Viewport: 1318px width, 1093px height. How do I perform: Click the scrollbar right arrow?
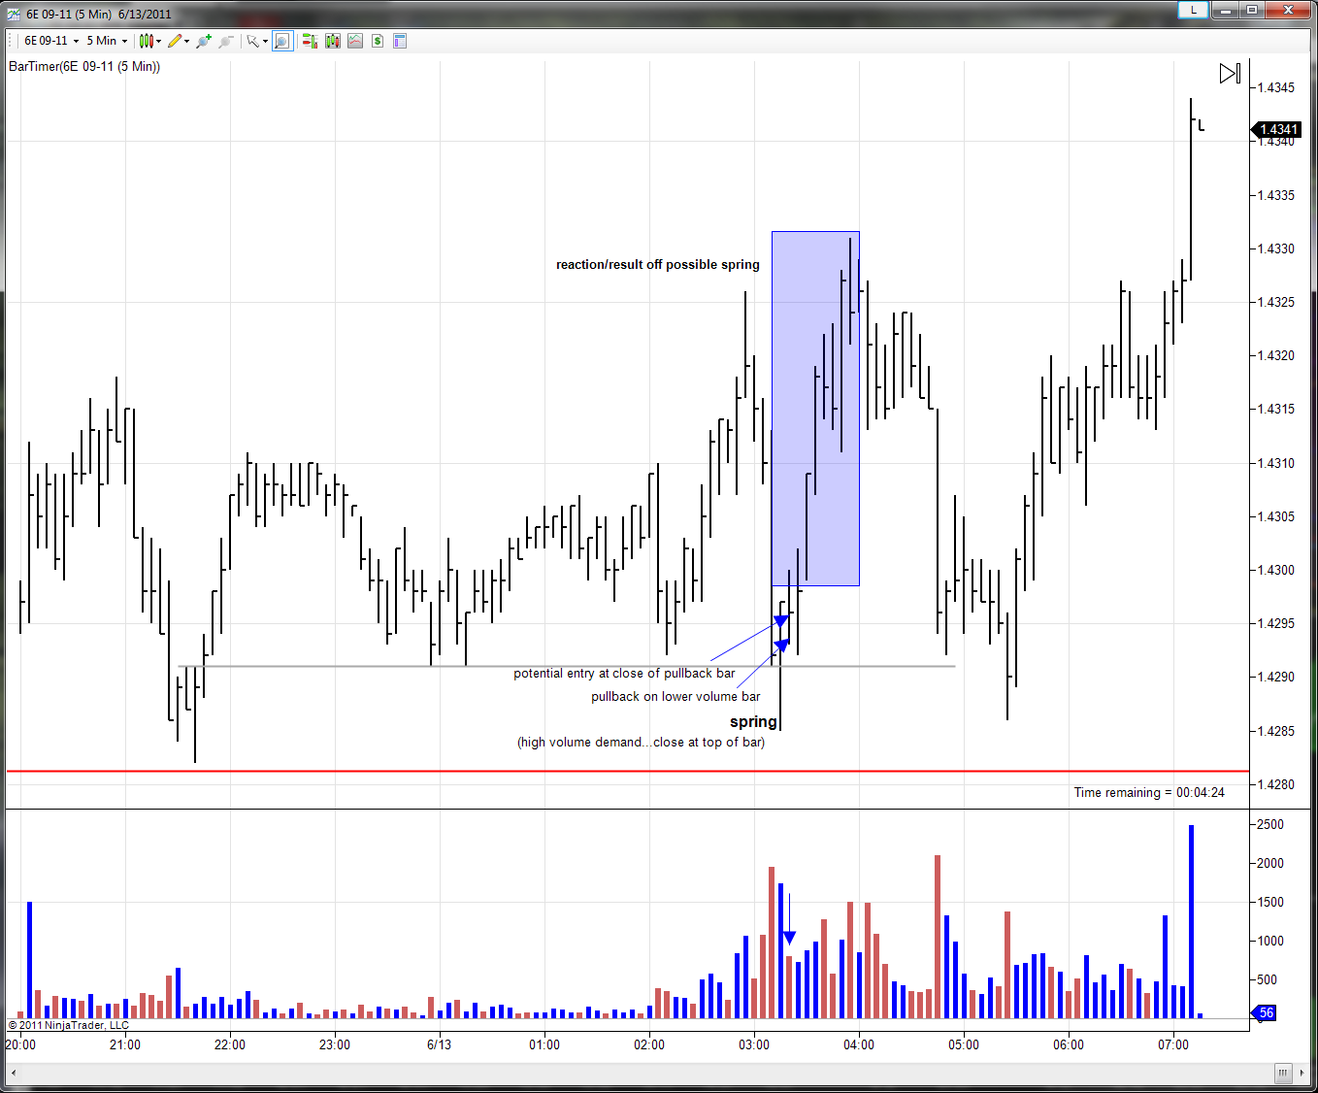(x=1302, y=1073)
